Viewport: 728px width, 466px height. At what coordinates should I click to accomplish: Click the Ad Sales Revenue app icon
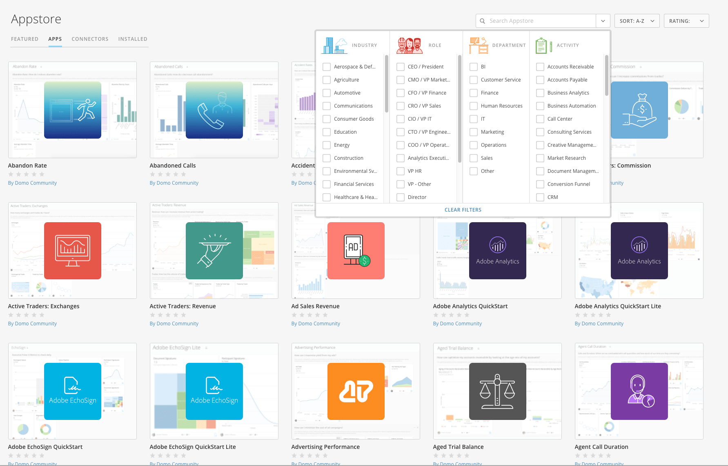(x=356, y=251)
